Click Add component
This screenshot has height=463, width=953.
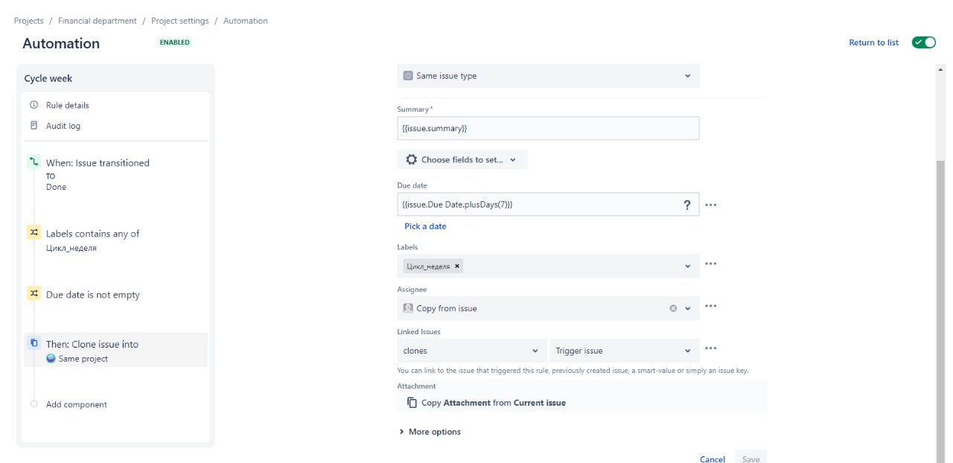(76, 404)
